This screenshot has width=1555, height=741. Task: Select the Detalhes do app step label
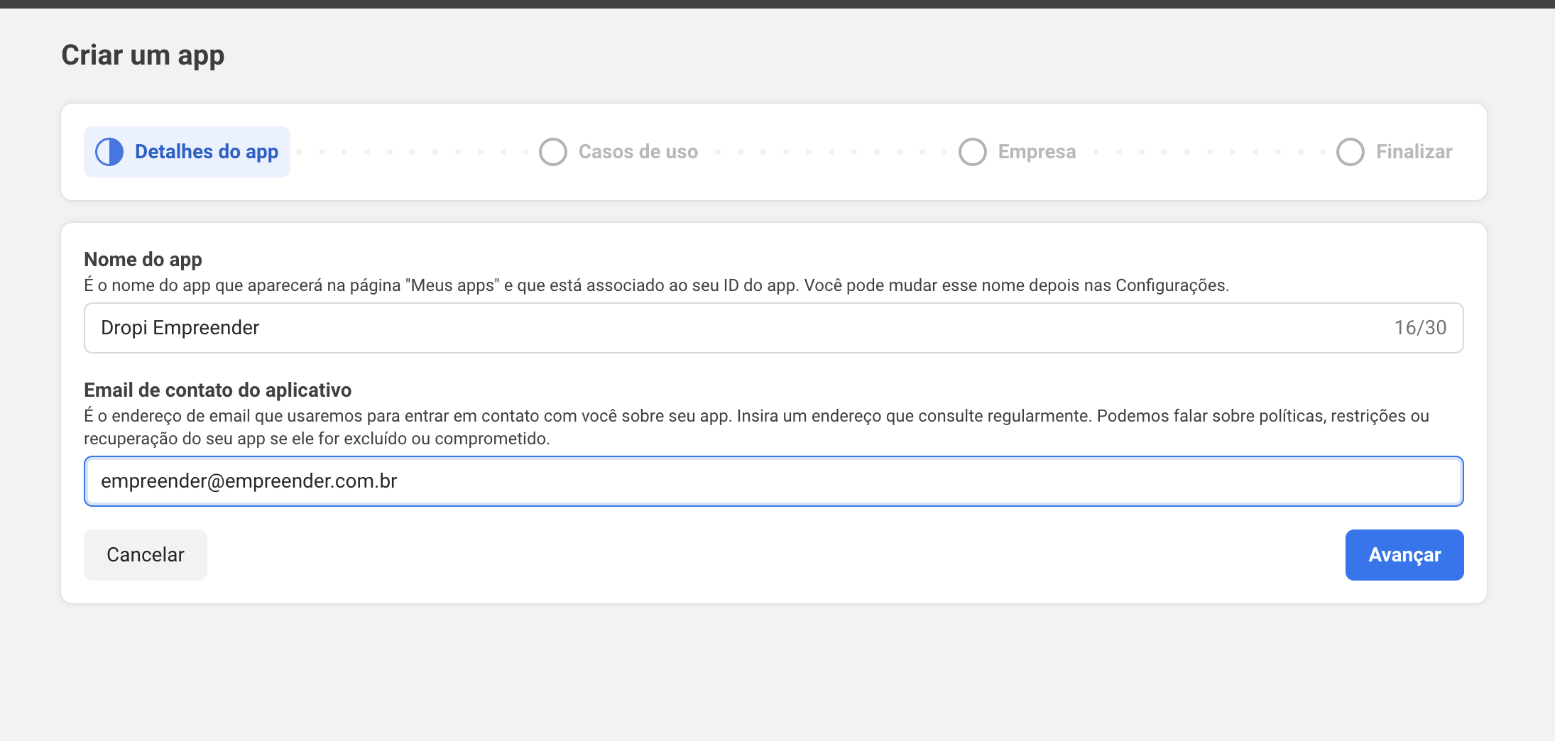click(x=206, y=152)
